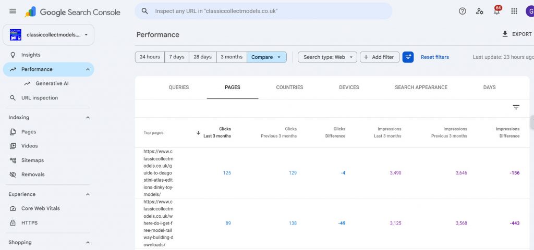Switch to the DEVICES tab
Viewport: 534px width, 250px height.
(349, 87)
